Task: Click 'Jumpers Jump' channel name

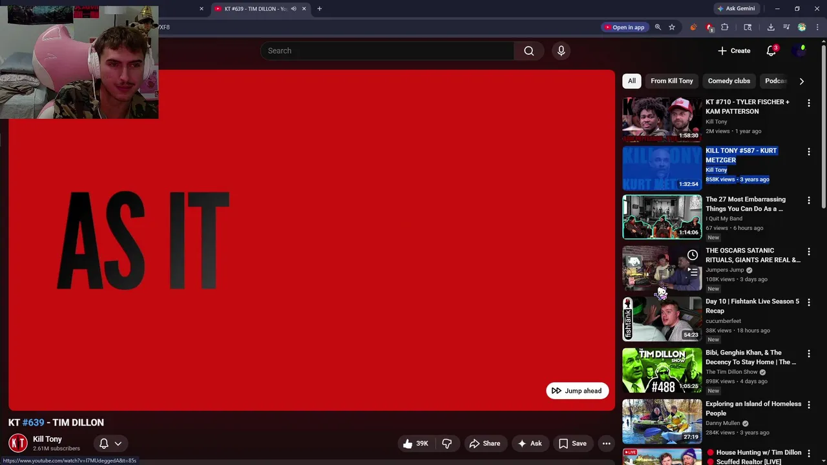Action: (725, 270)
